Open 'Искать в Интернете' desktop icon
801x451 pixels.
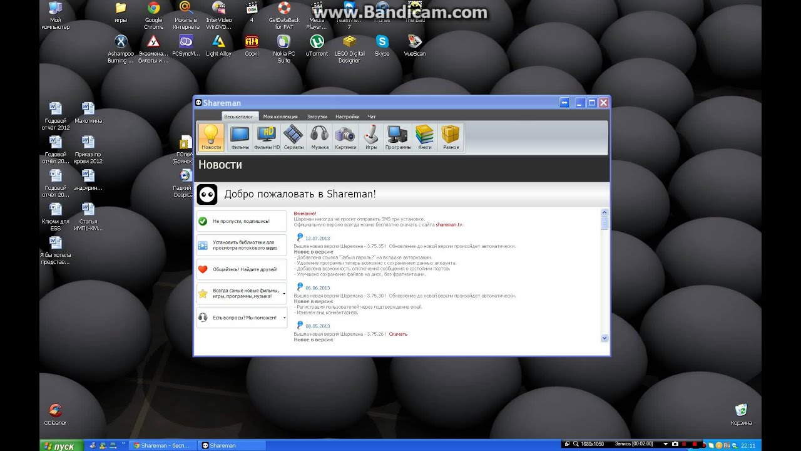pyautogui.click(x=186, y=16)
